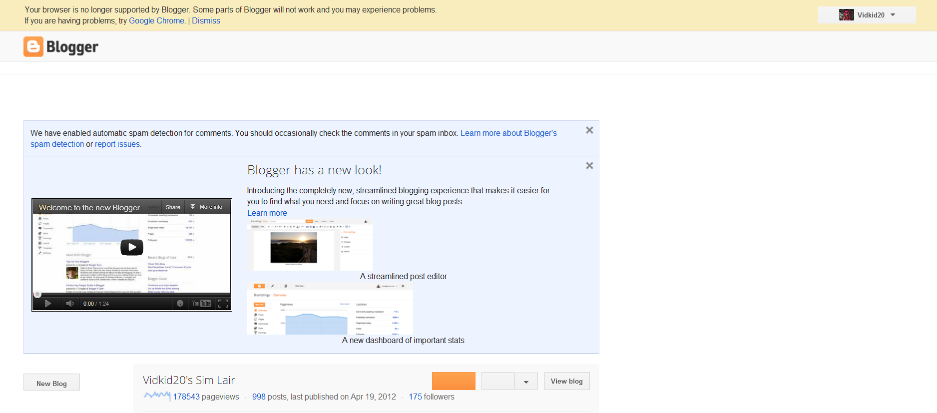Dismiss the browser warning banner
This screenshot has width=937, height=413.
206,20
